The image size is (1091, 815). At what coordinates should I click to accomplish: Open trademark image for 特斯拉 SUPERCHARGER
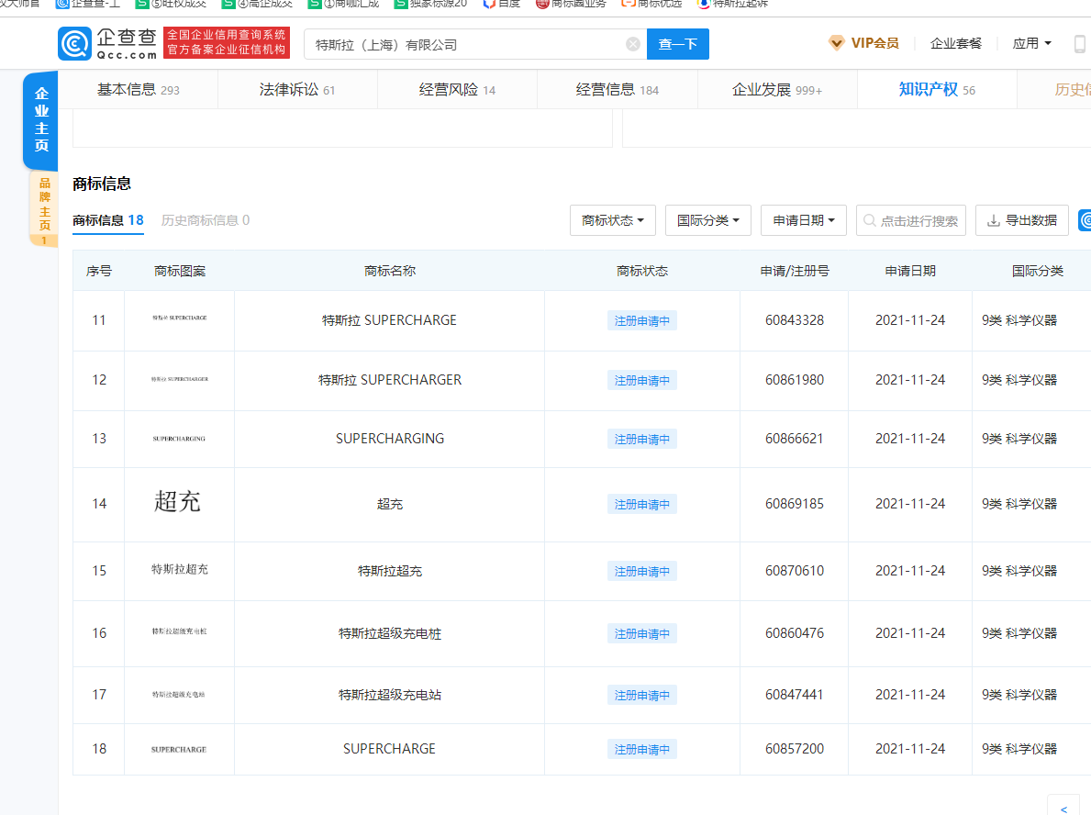pos(180,379)
